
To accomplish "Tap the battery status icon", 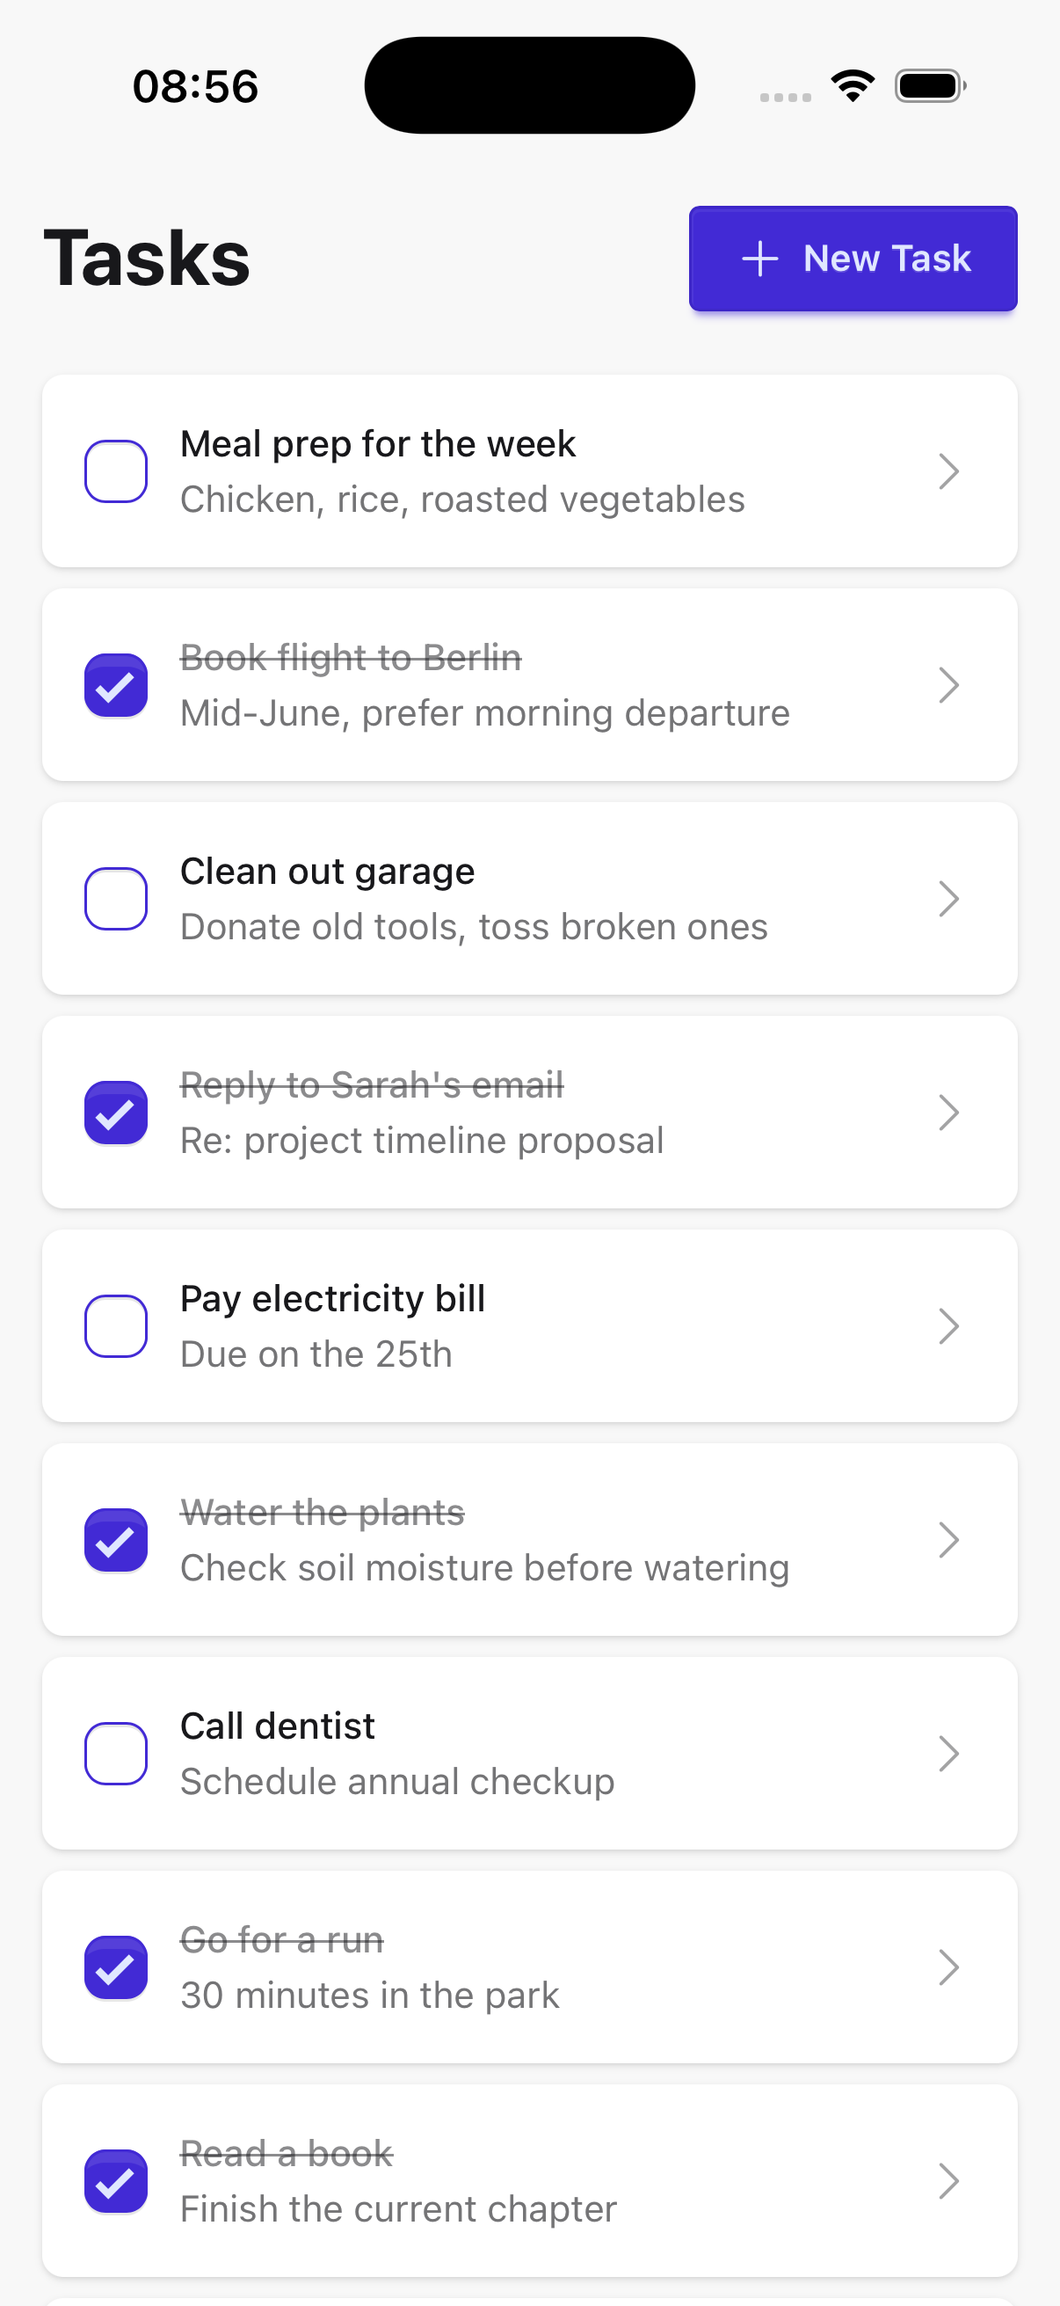I will (x=929, y=86).
